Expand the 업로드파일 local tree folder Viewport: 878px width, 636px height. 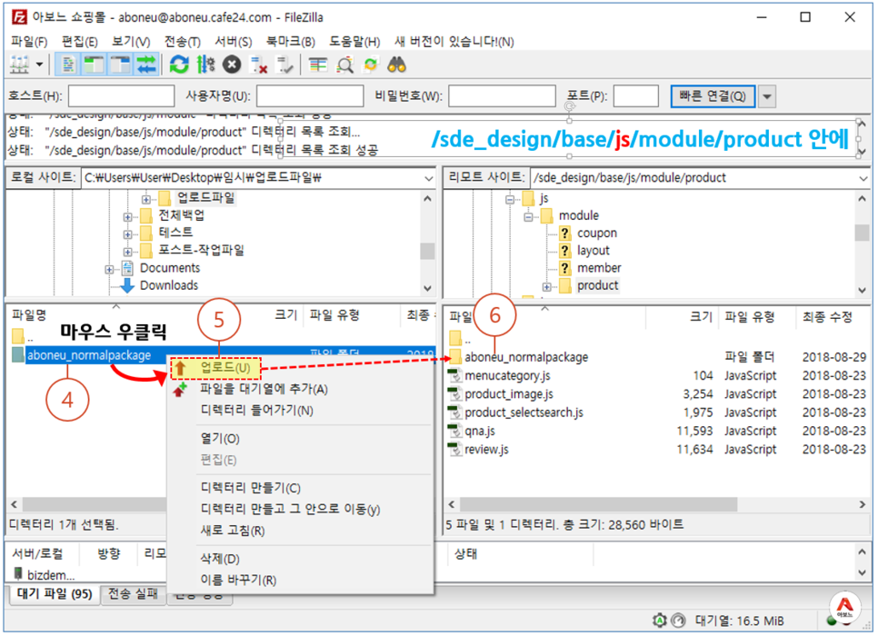pyautogui.click(x=146, y=199)
